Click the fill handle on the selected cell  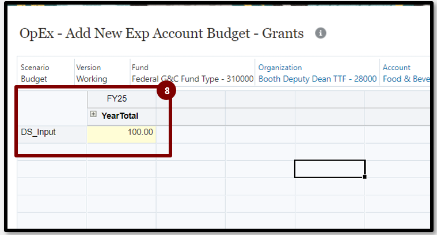(x=364, y=177)
